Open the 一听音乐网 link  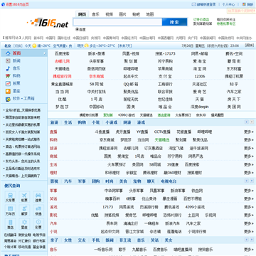click(103, 250)
